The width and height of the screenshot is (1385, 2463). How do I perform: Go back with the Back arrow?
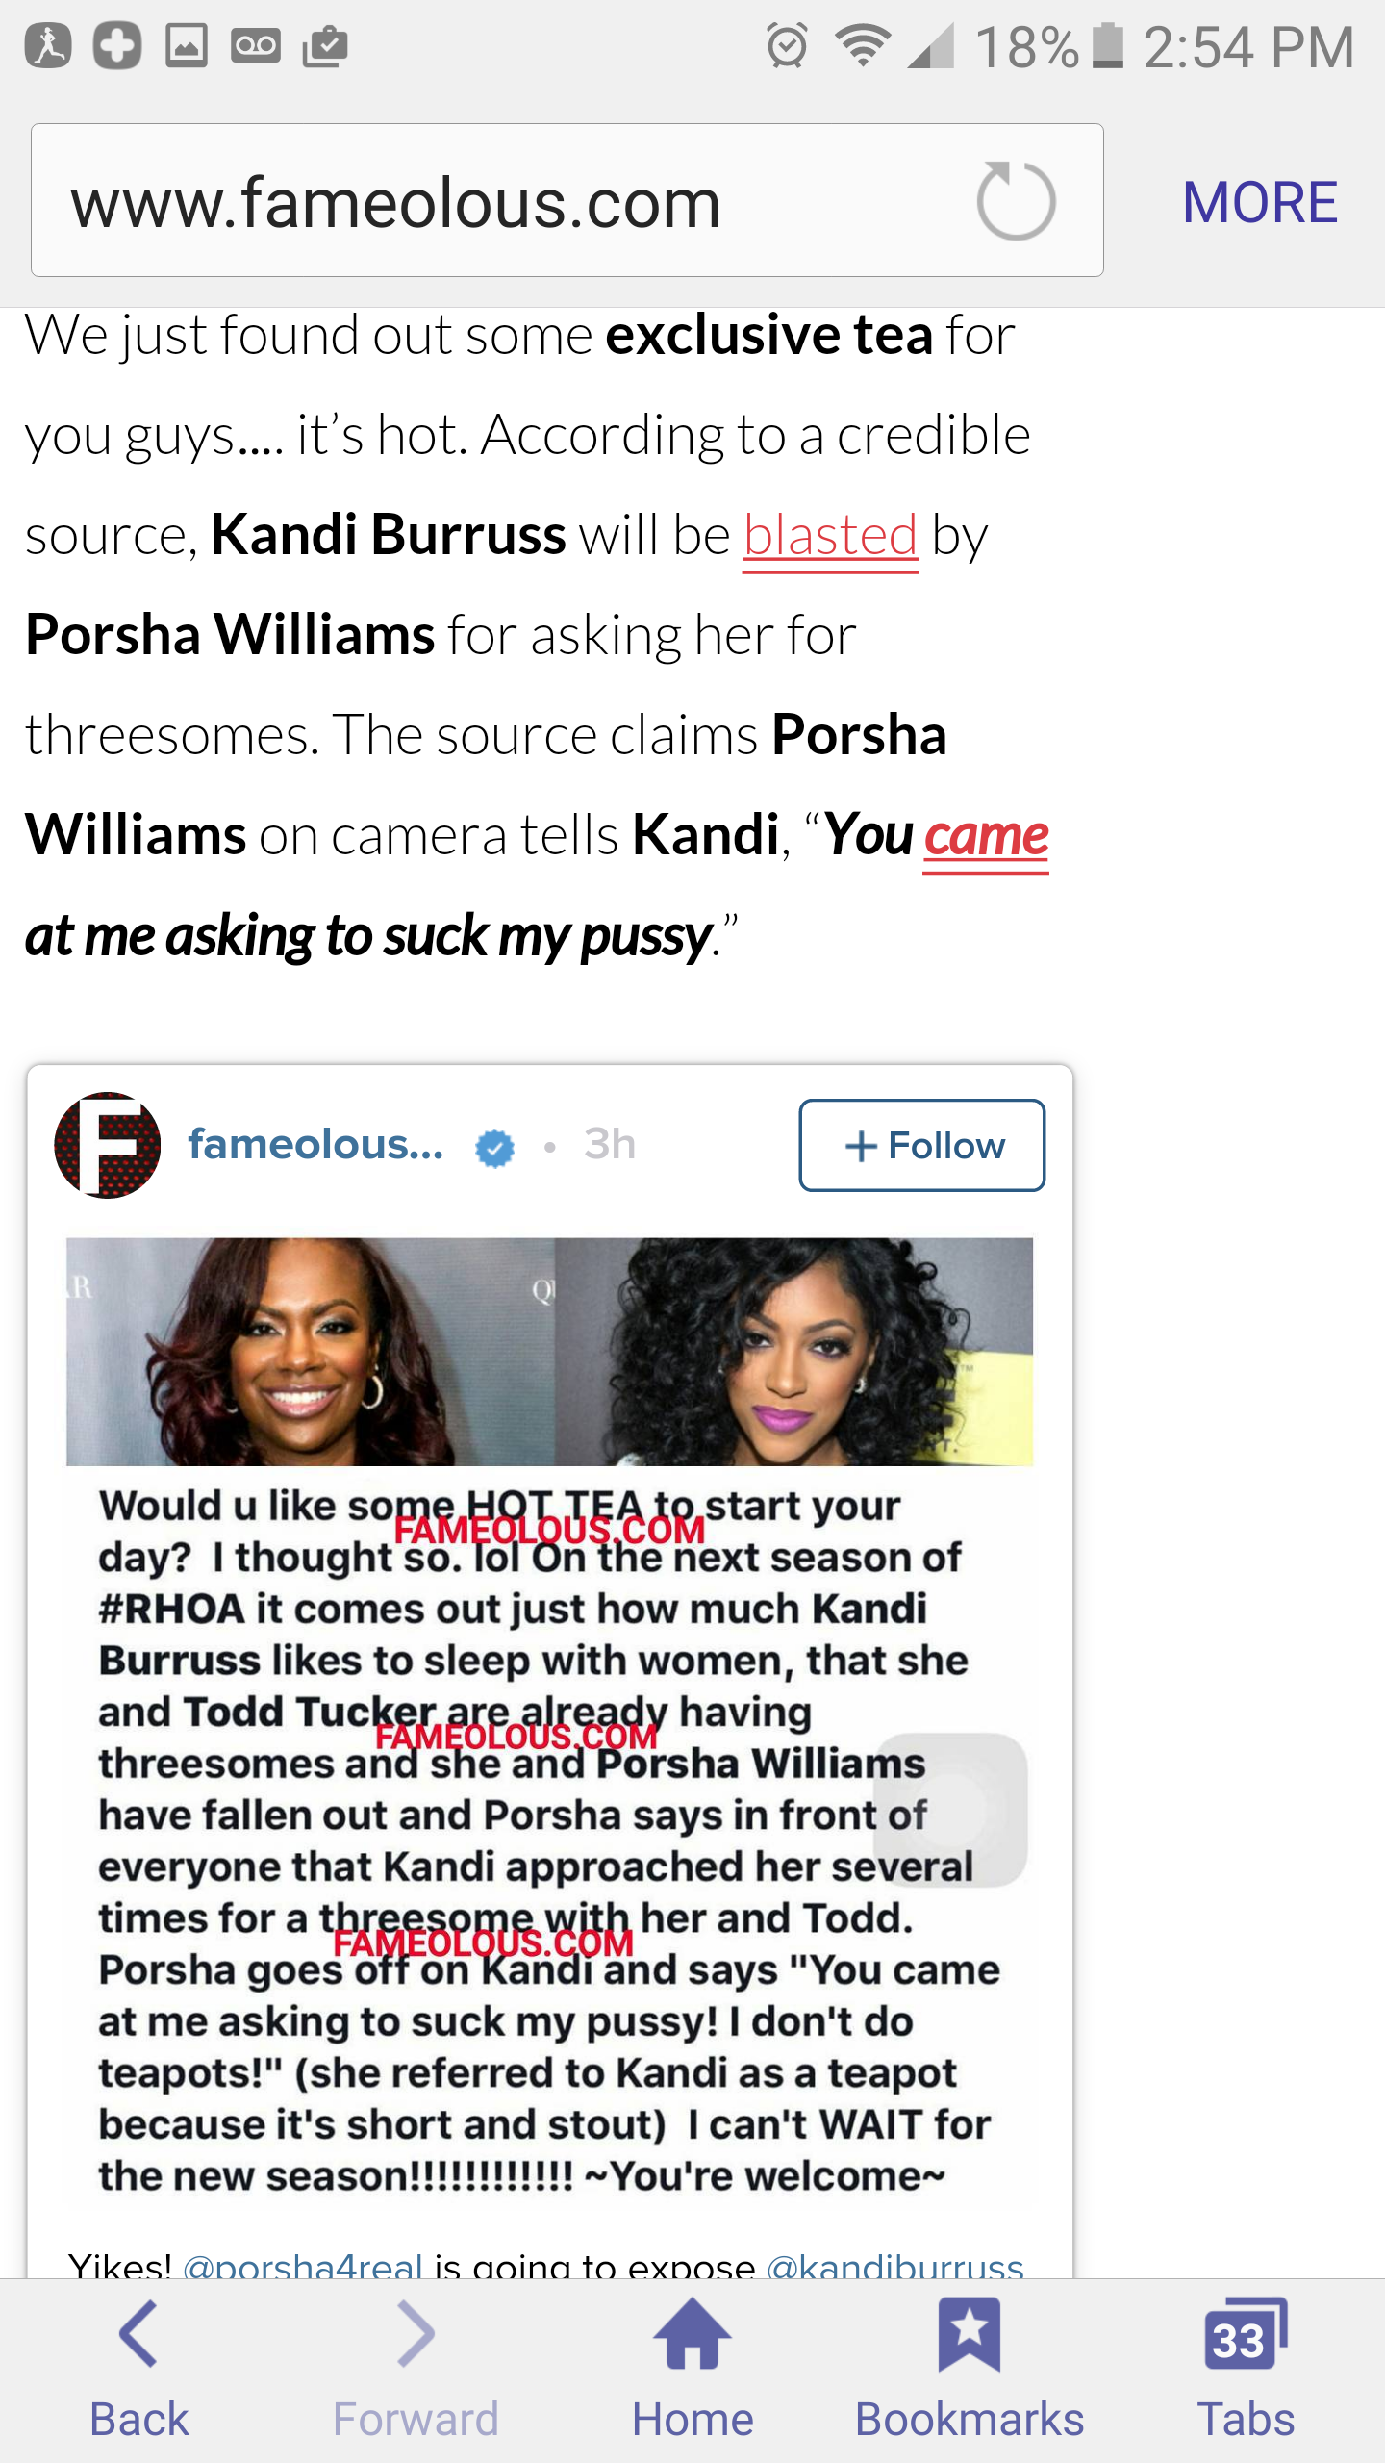[138, 2370]
